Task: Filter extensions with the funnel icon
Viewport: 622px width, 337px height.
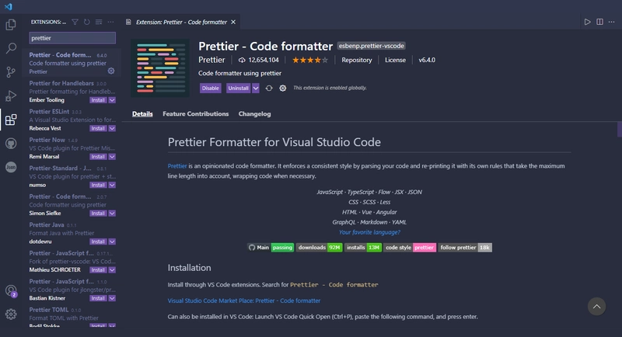Action: 75,23
